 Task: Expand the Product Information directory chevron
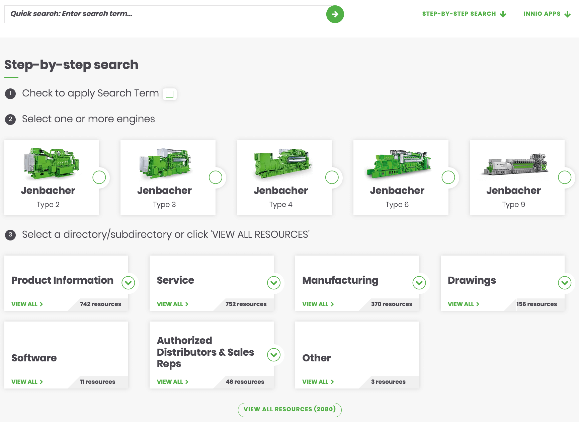(128, 283)
